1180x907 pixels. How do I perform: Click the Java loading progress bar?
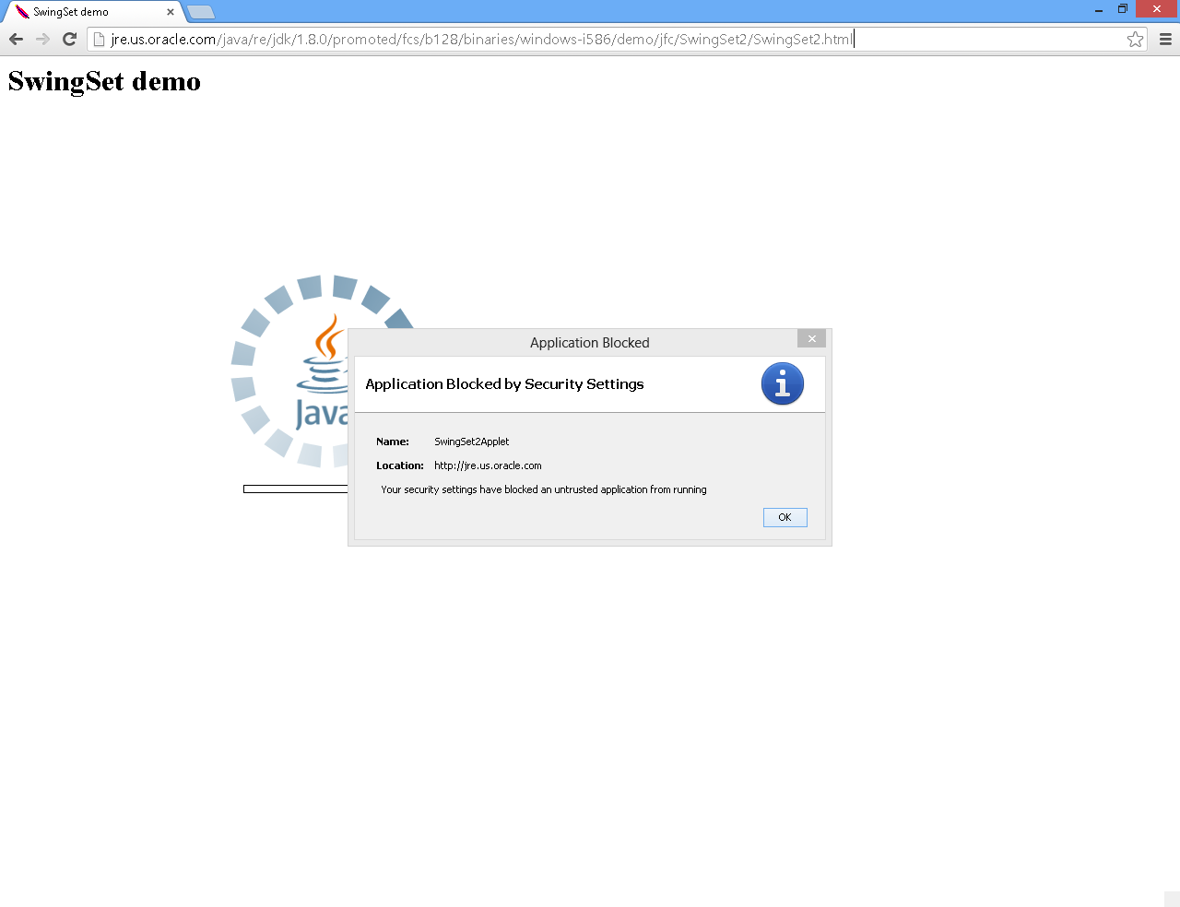coord(295,489)
